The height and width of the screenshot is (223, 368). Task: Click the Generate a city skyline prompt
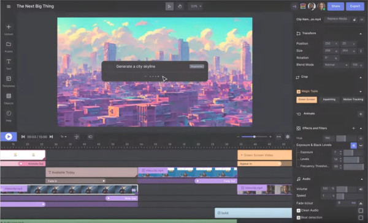136,67
